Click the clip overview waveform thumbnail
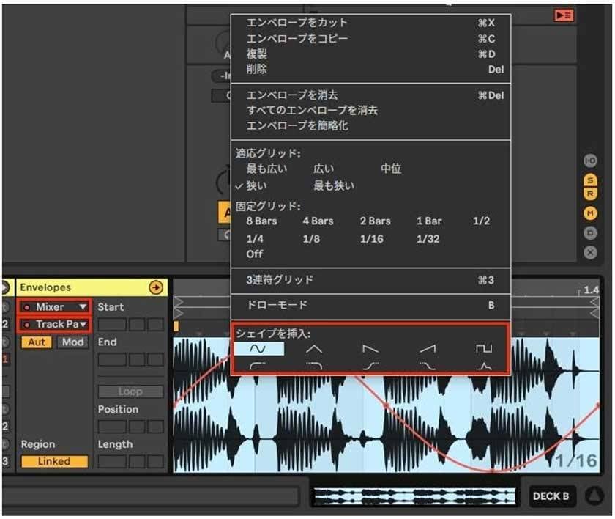Image resolution: width=615 pixels, height=519 pixels. (415, 496)
